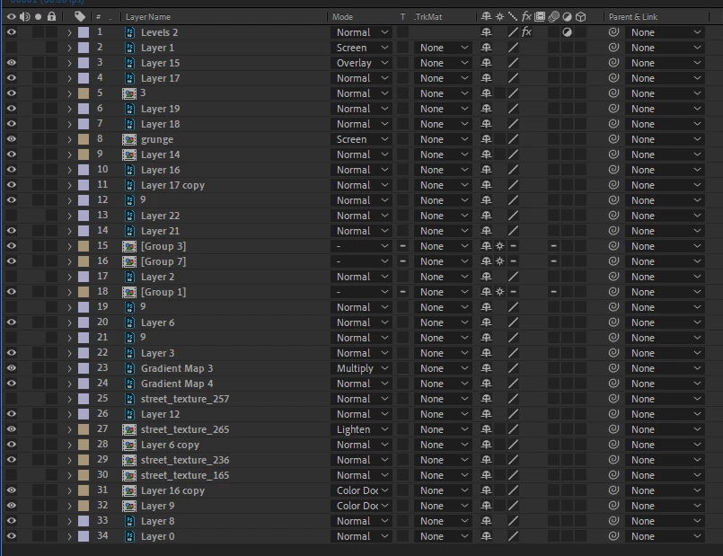This screenshot has height=556, width=723.
Task: Select the street_texture_236 layer name
Action: click(x=185, y=460)
